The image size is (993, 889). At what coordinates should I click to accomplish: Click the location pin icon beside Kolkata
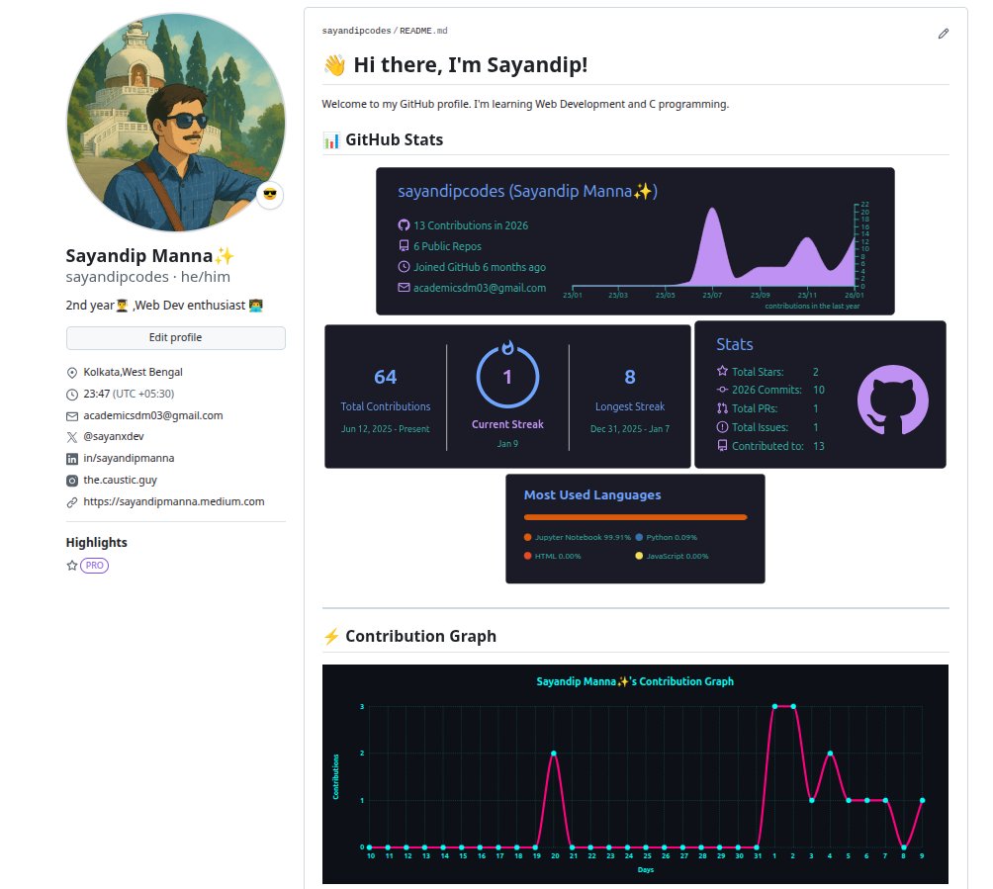(x=72, y=373)
